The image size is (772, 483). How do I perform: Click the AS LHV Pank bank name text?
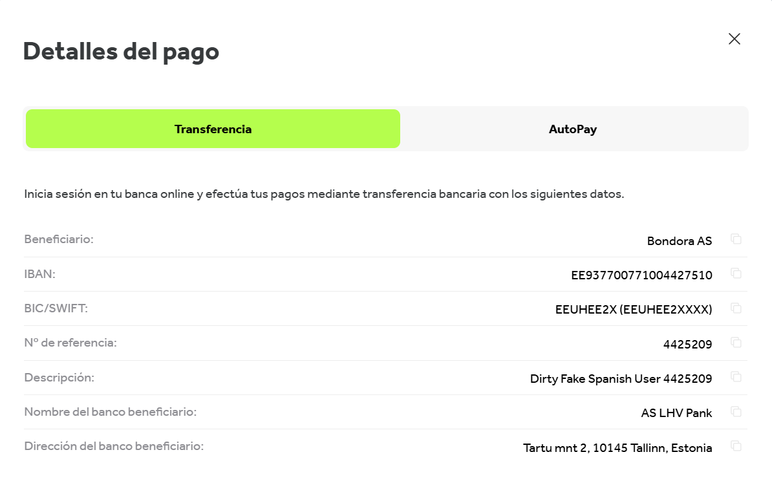676,413
